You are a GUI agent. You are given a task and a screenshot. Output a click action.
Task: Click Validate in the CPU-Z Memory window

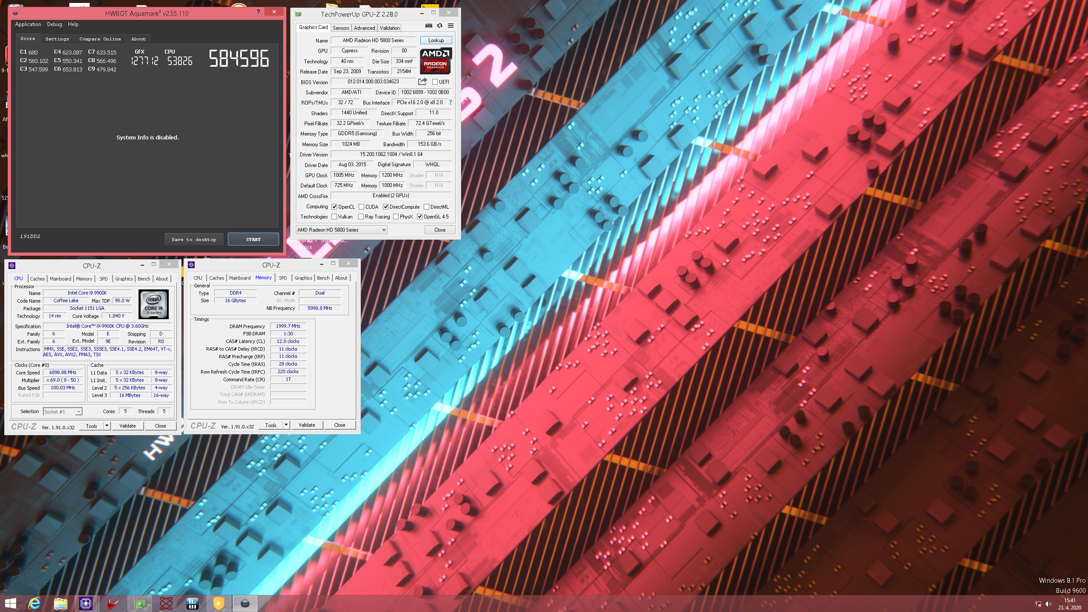coord(307,425)
